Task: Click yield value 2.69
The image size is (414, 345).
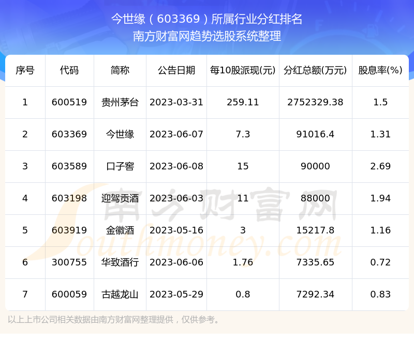Action: [x=380, y=166]
